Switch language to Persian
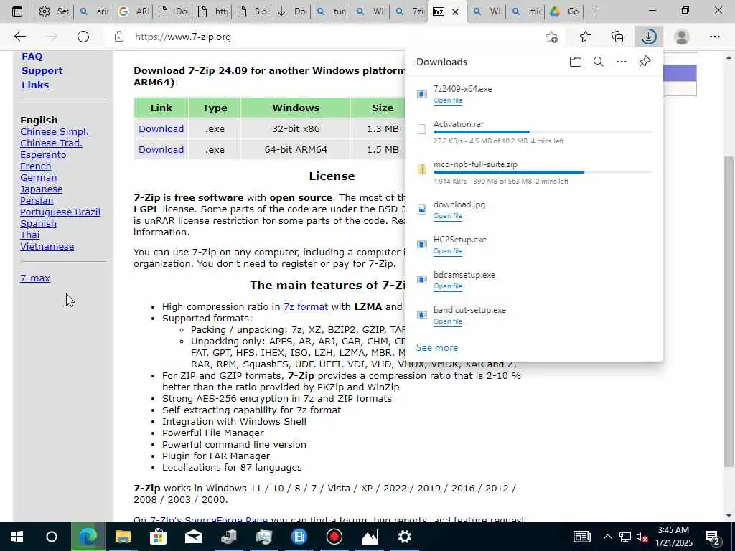735x551 pixels. coord(37,201)
